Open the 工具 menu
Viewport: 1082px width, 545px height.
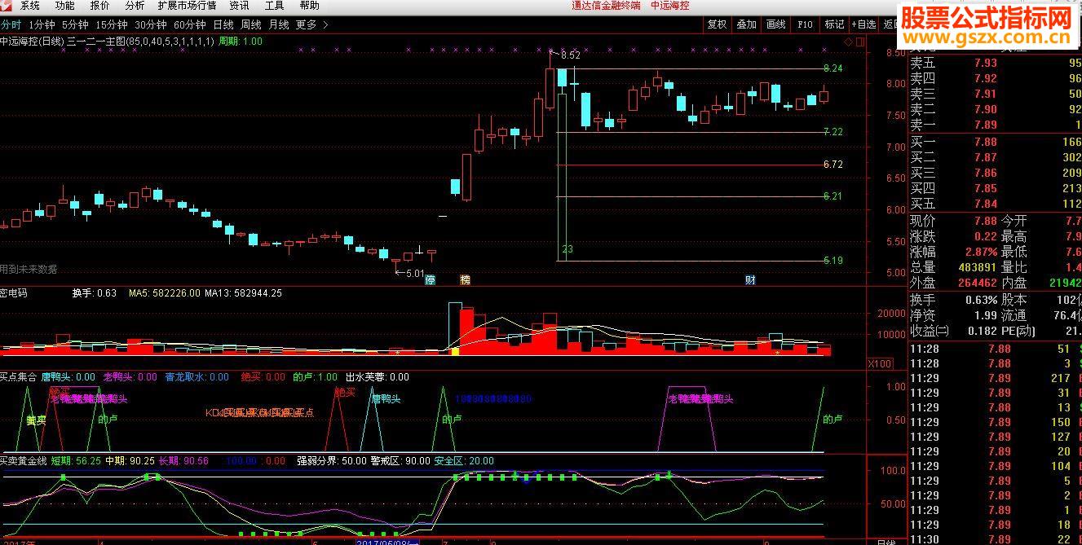(x=274, y=6)
